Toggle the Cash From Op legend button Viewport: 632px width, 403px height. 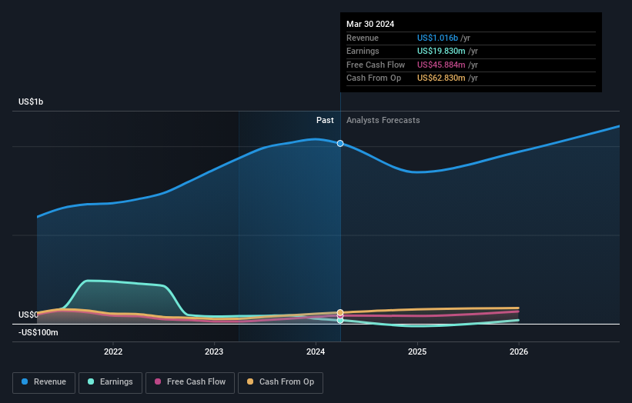(x=280, y=382)
